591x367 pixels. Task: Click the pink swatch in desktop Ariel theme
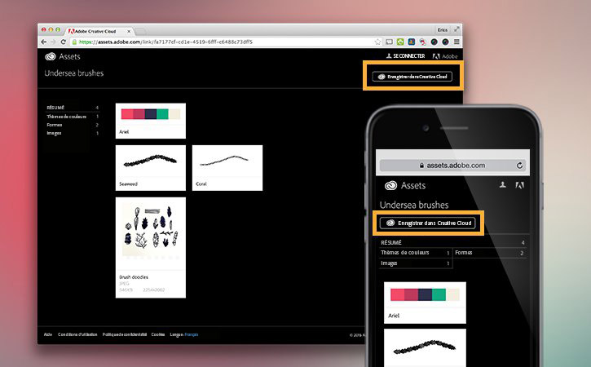[127, 114]
